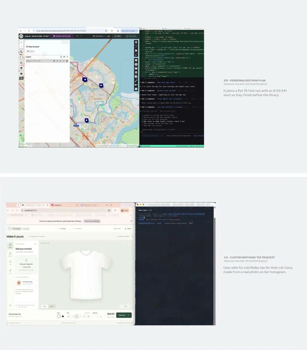Click the Checkout button for the tee
This screenshot has width=307, height=350.
pyautogui.click(x=124, y=315)
